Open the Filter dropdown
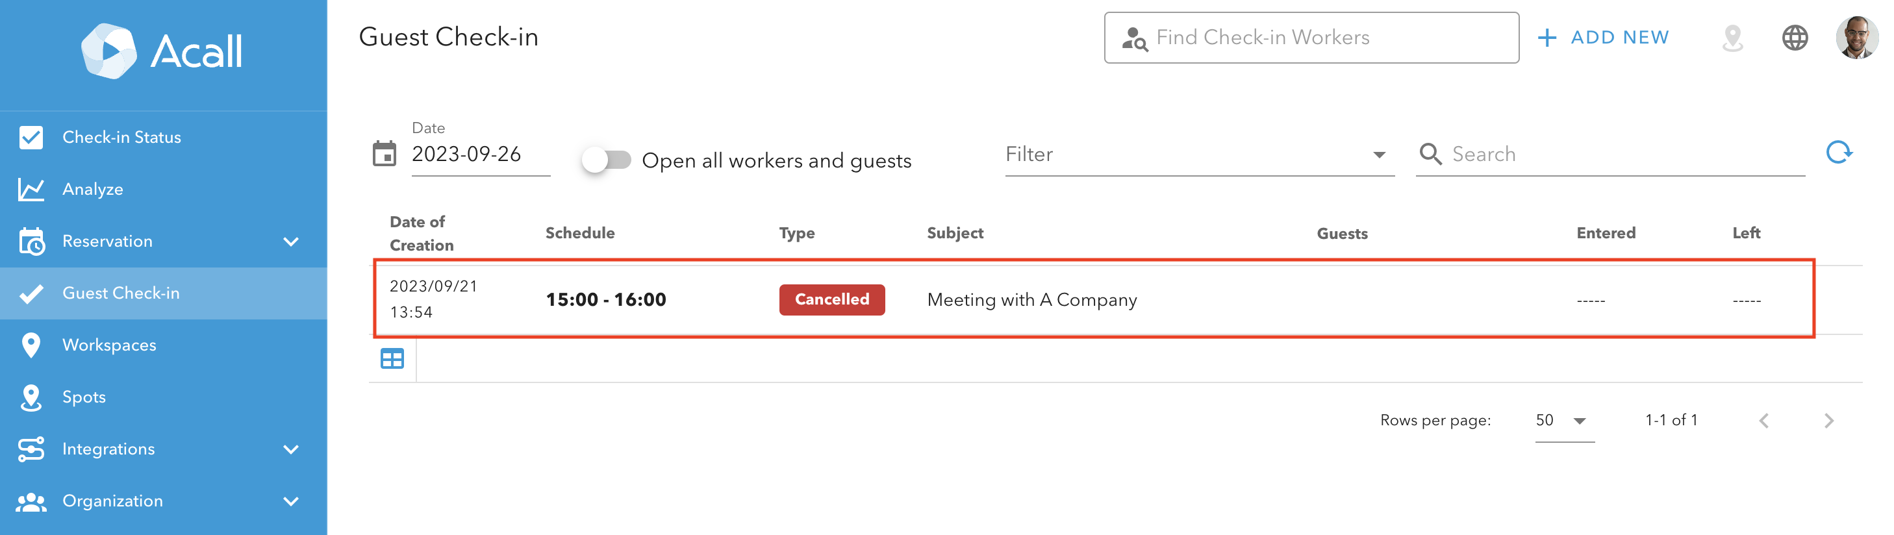1894x535 pixels. point(1199,155)
